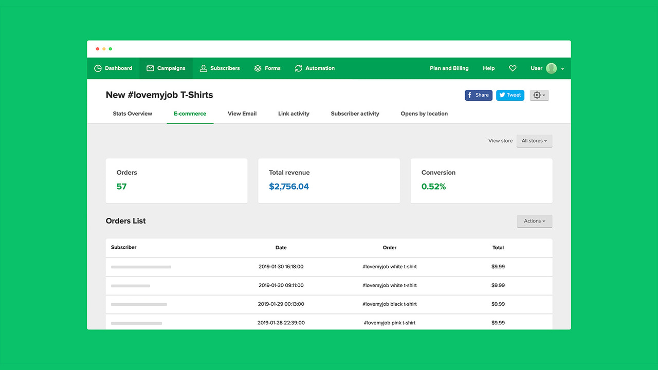
Task: Expand the User account chevron
Action: click(562, 68)
